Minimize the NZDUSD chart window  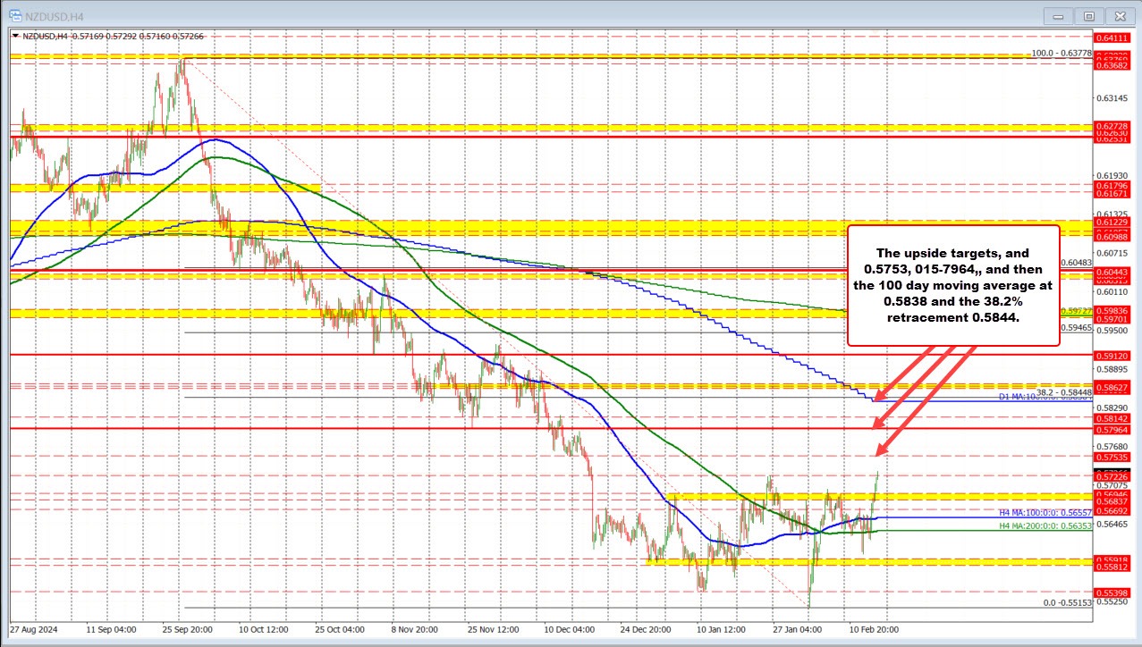[x=1058, y=15]
